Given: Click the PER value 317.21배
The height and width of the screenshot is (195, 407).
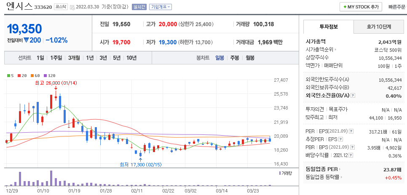Looking at the screenshot, I should tap(378, 131).
